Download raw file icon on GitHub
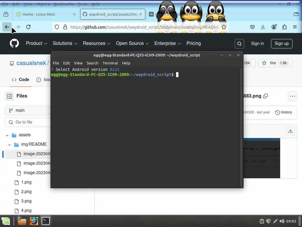 [290, 131]
